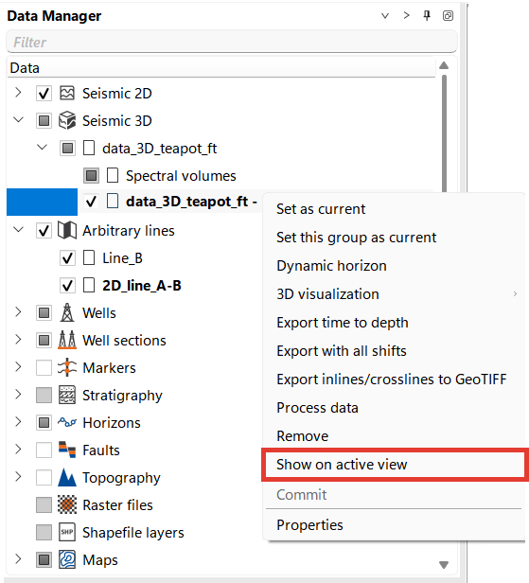The width and height of the screenshot is (529, 583).
Task: Click the Horizons wavy line icon
Action: pos(67,422)
